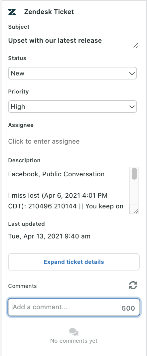The width and height of the screenshot is (147, 356).
Task: Click the Subject field resize handle
Action: coord(136,45)
